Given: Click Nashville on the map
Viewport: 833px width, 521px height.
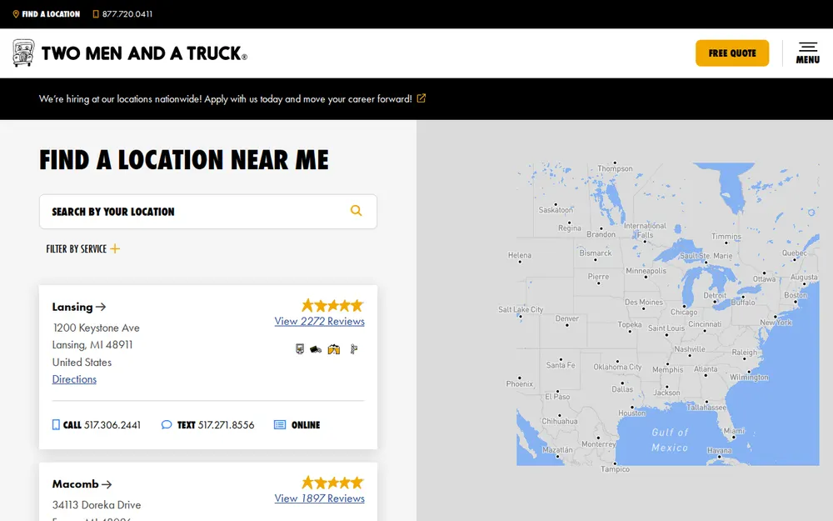Looking at the screenshot, I should pyautogui.click(x=690, y=349).
